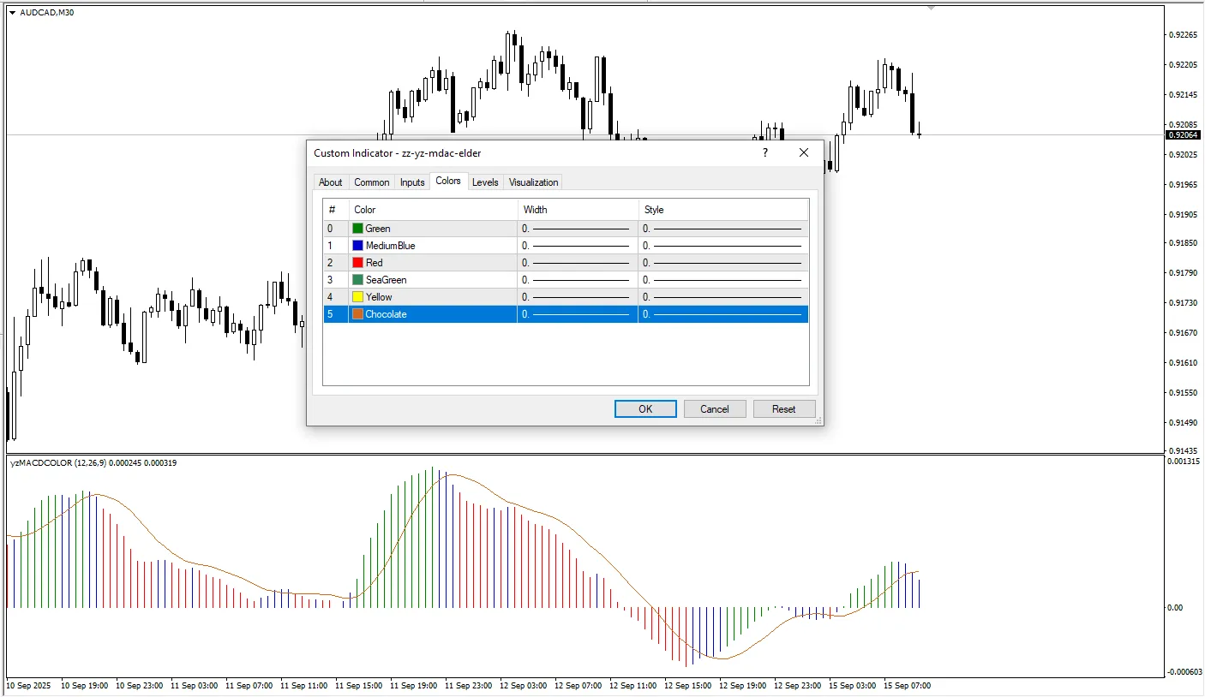Click the help question mark icon
The image size is (1205, 697).
pyautogui.click(x=765, y=152)
